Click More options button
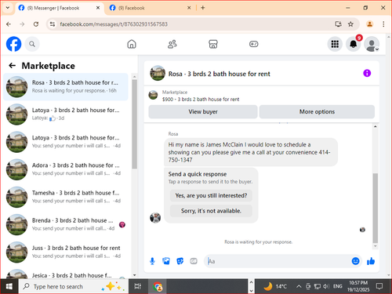The image size is (392, 294). (317, 111)
